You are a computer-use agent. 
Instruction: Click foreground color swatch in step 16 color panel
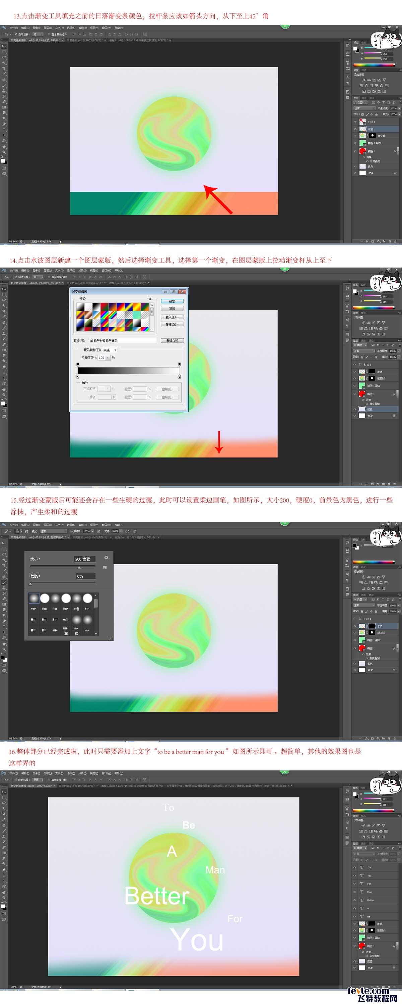pyautogui.click(x=355, y=794)
